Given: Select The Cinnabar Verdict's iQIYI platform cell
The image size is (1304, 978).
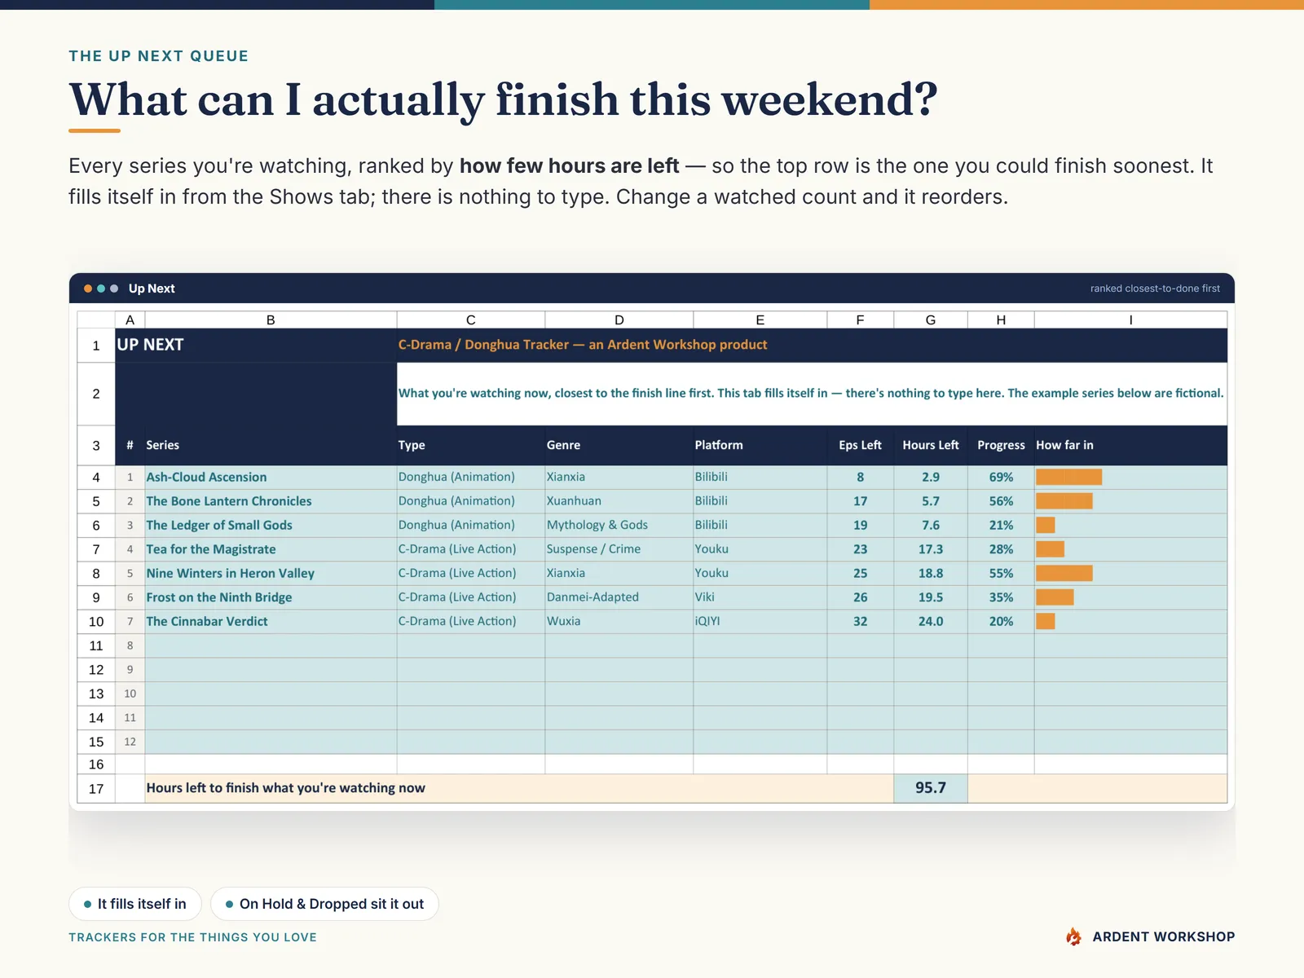Looking at the screenshot, I should click(760, 621).
